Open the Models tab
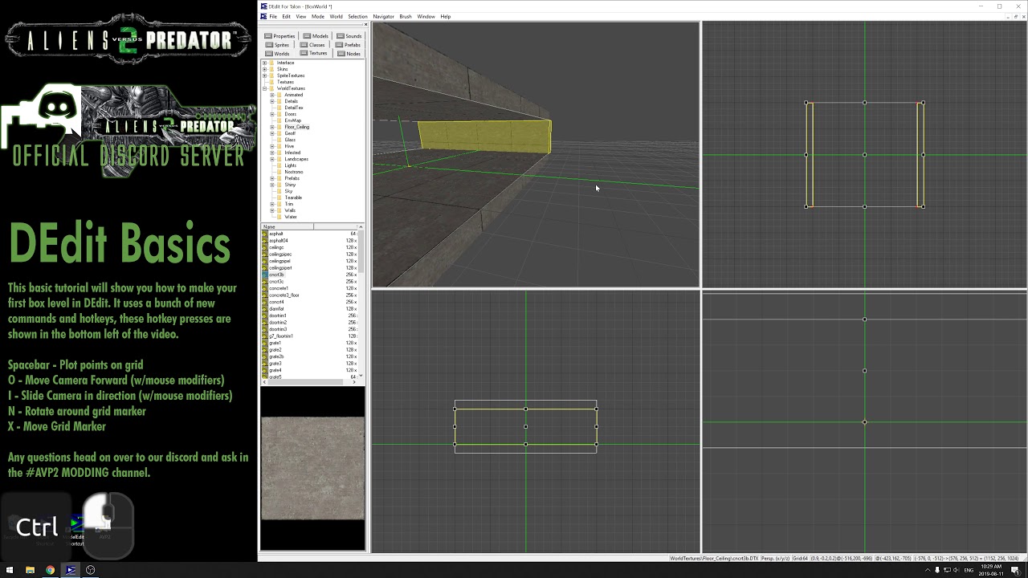1028x578 pixels. click(x=316, y=36)
